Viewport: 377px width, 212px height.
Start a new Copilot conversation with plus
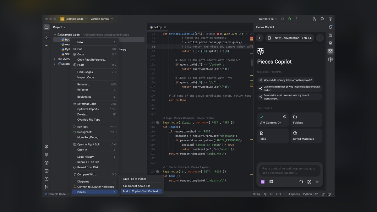point(260,38)
